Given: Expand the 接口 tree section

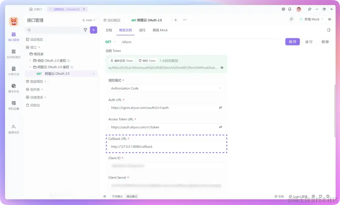Looking at the screenshot, I should [x=39, y=47].
